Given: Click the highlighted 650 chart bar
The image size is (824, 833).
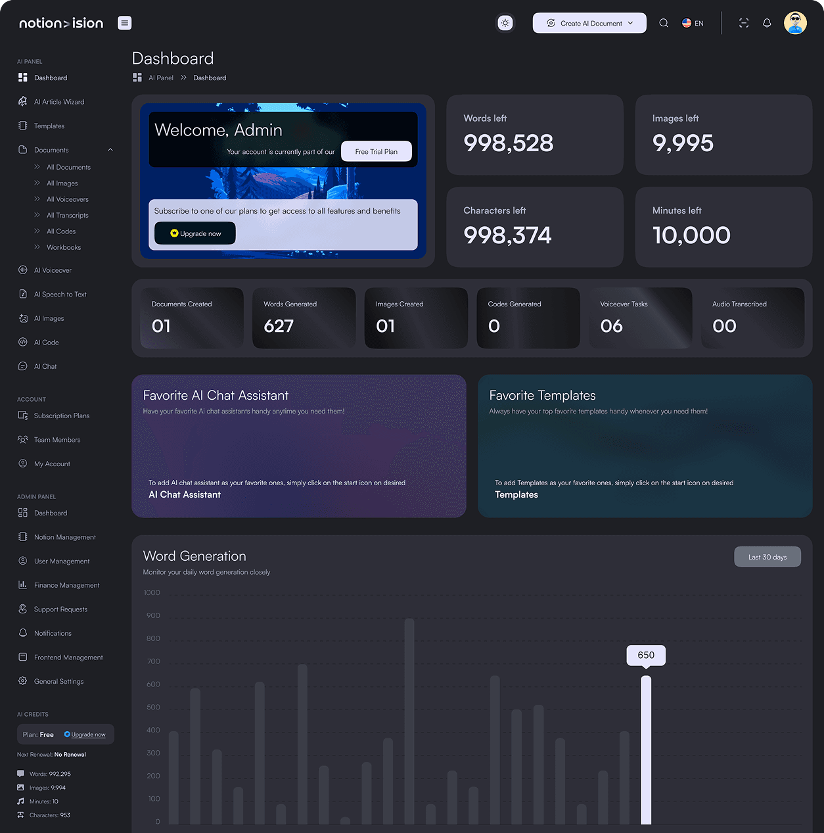Looking at the screenshot, I should (646, 750).
